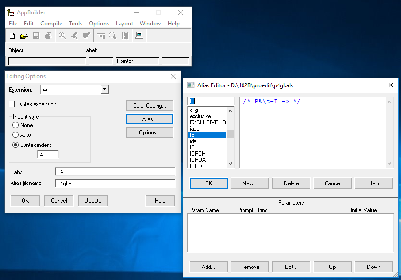Select the IOPCH alias in the list
Screen dimensions: 401x280
(207, 154)
